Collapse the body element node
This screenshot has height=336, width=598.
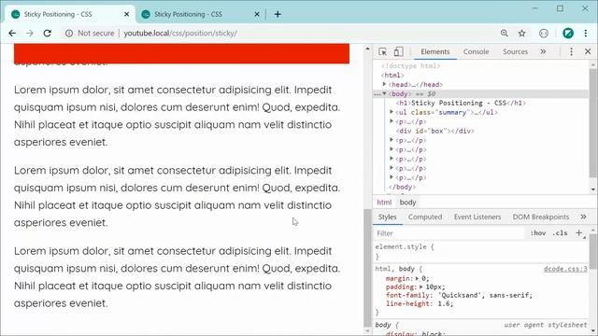click(x=384, y=93)
